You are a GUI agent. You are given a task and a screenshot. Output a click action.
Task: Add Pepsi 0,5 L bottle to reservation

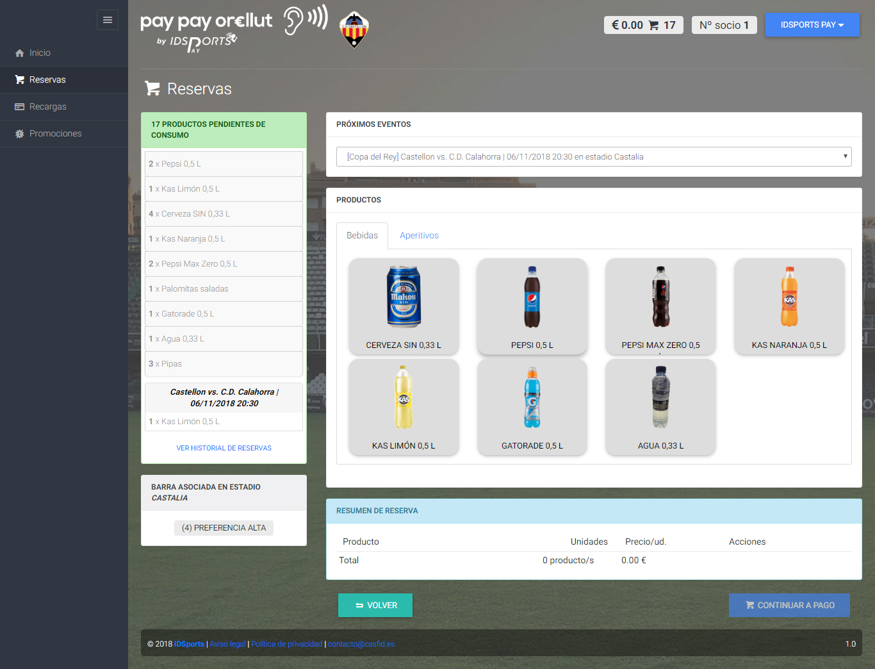pos(532,306)
